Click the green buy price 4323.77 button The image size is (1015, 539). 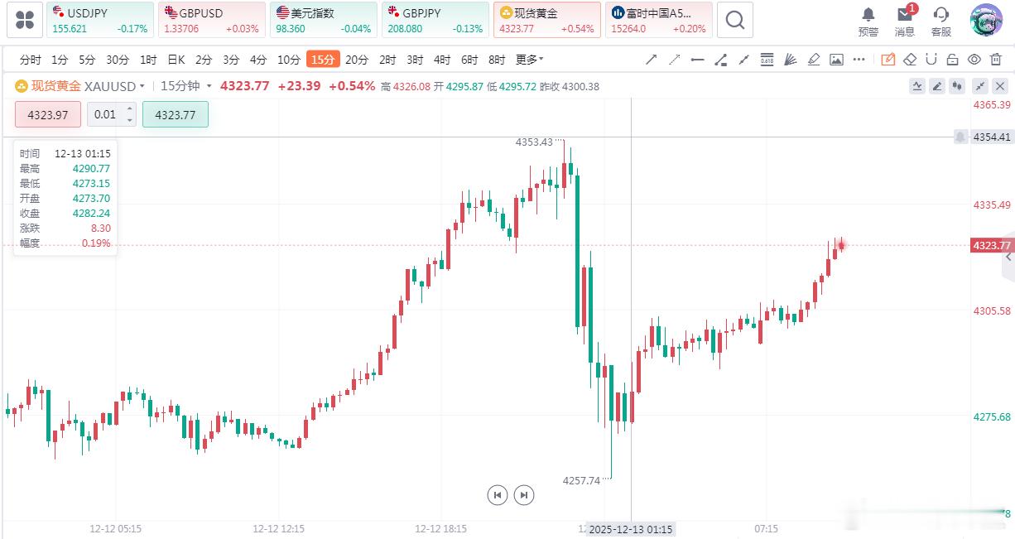click(176, 115)
